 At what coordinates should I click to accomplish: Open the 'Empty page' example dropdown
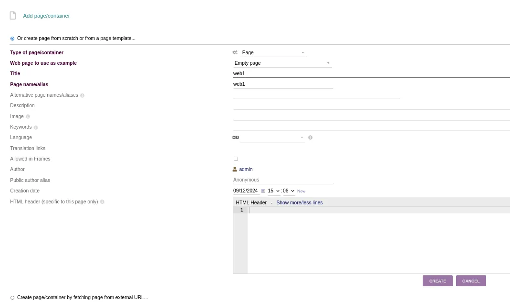[x=282, y=63]
